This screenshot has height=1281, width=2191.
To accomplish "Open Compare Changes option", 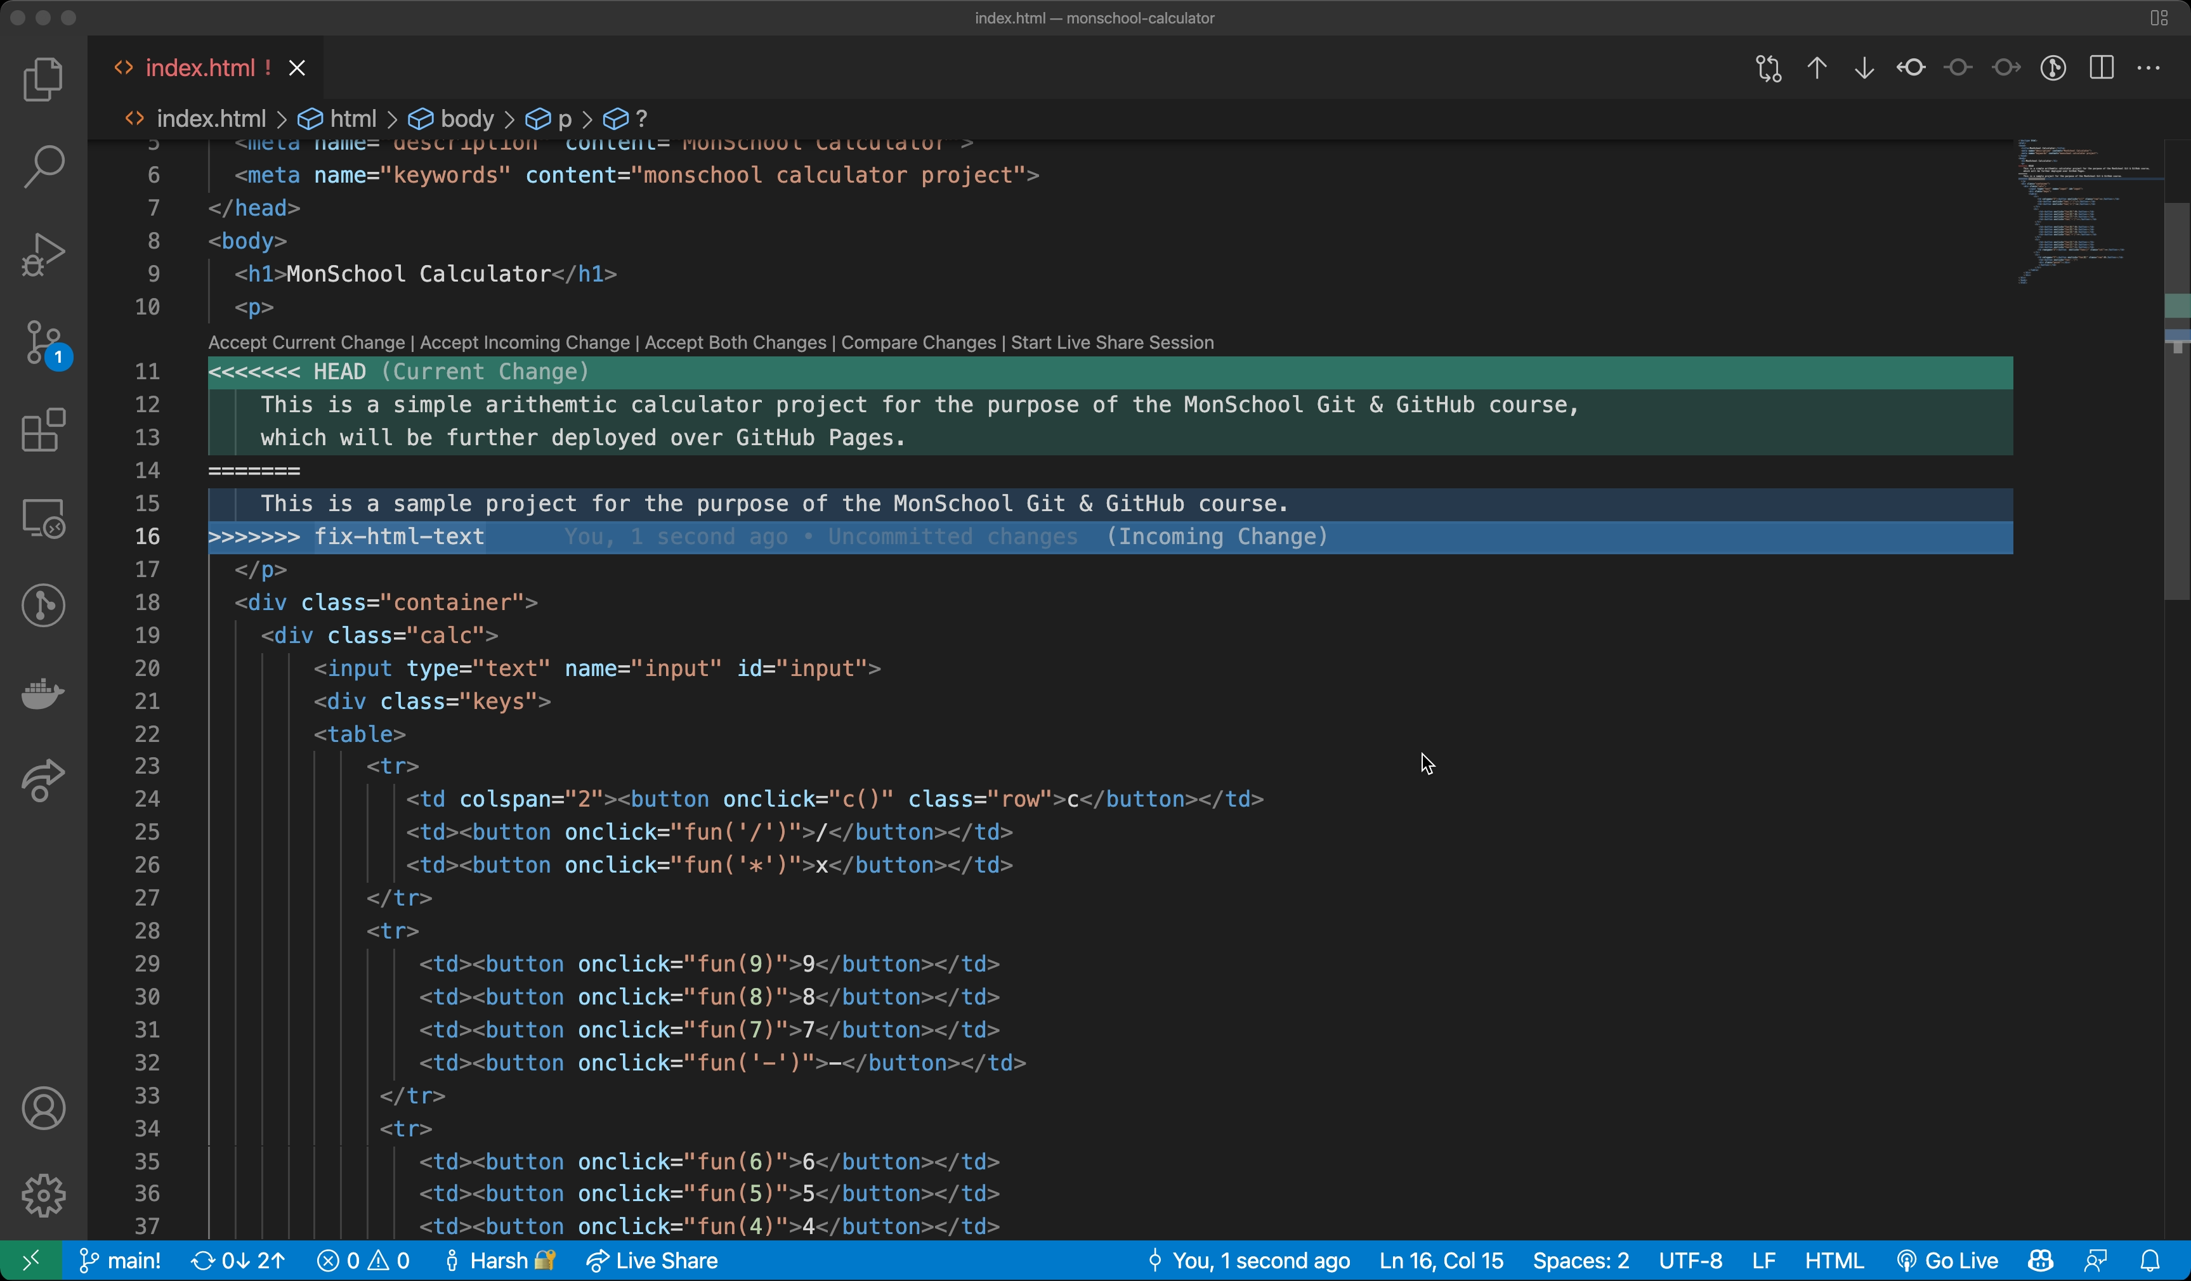I will point(917,342).
